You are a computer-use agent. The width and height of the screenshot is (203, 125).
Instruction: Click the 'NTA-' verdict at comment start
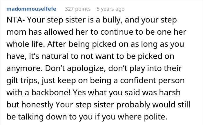(11, 21)
